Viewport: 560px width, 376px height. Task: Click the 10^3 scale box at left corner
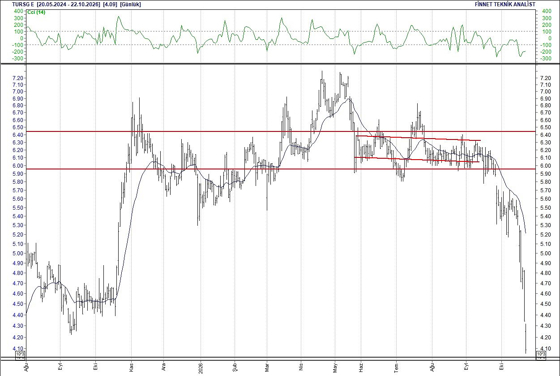(21, 355)
